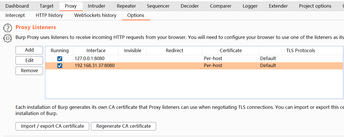Click Per-host in the 127.0.0.1:8080 row
Image resolution: width=344 pixels, height=137 pixels.
click(213, 59)
